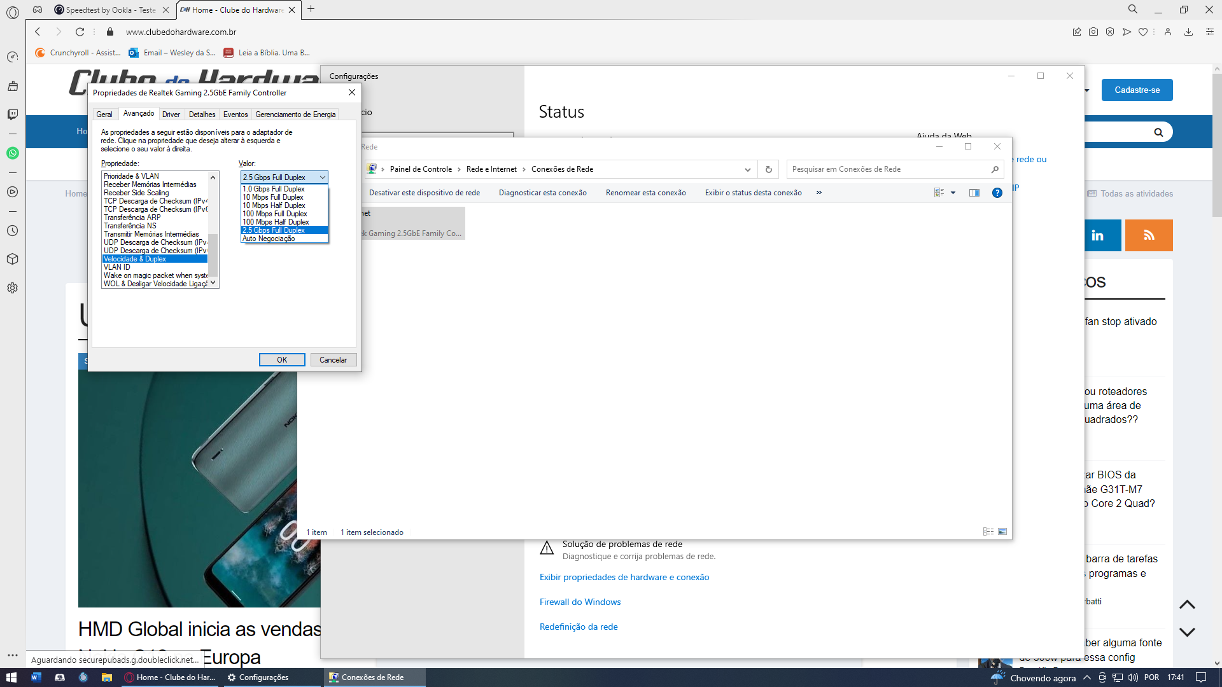Image resolution: width=1222 pixels, height=687 pixels.
Task: Open the Player sidebar icon
Action: [13, 192]
